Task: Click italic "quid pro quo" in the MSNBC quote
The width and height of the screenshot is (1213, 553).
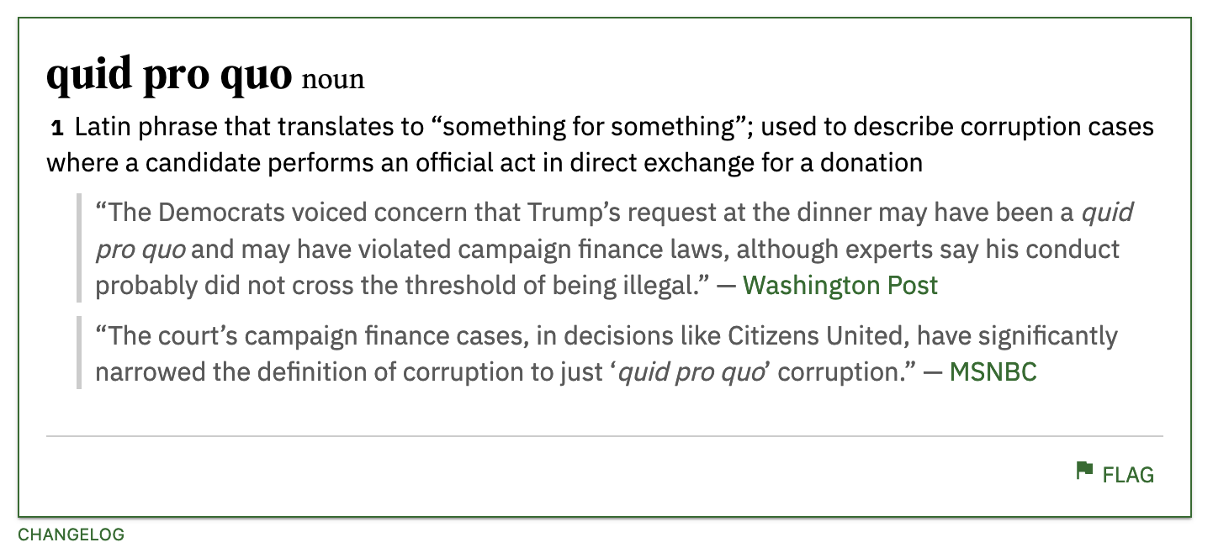Action: pyautogui.click(x=691, y=372)
